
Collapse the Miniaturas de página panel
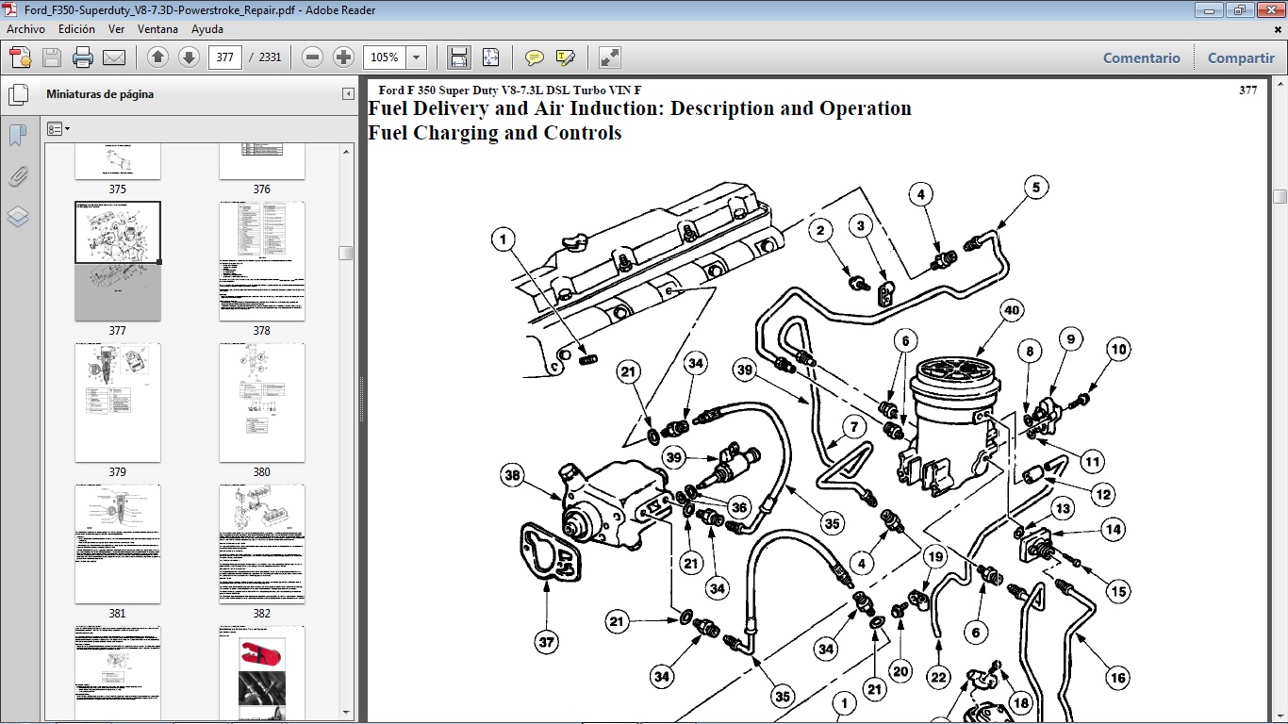pyautogui.click(x=348, y=94)
